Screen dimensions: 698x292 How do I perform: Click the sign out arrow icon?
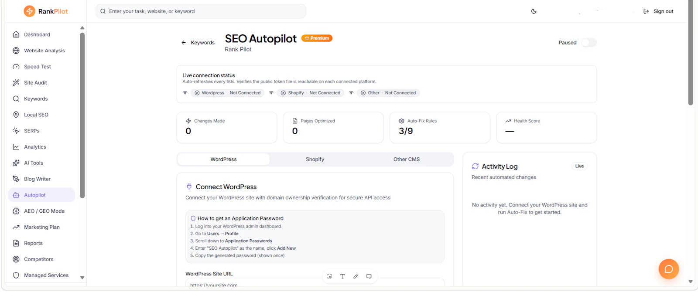646,11
